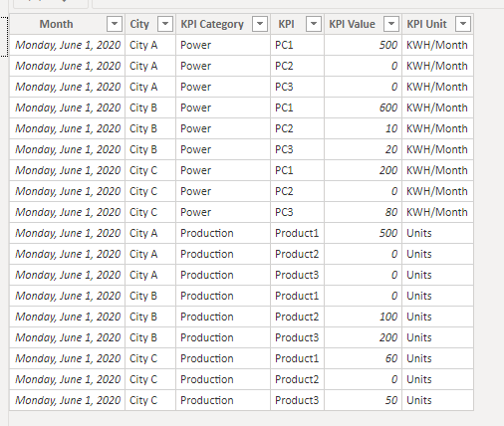Click Product3 cell in City A row
Image resolution: width=504 pixels, height=426 pixels.
297,275
